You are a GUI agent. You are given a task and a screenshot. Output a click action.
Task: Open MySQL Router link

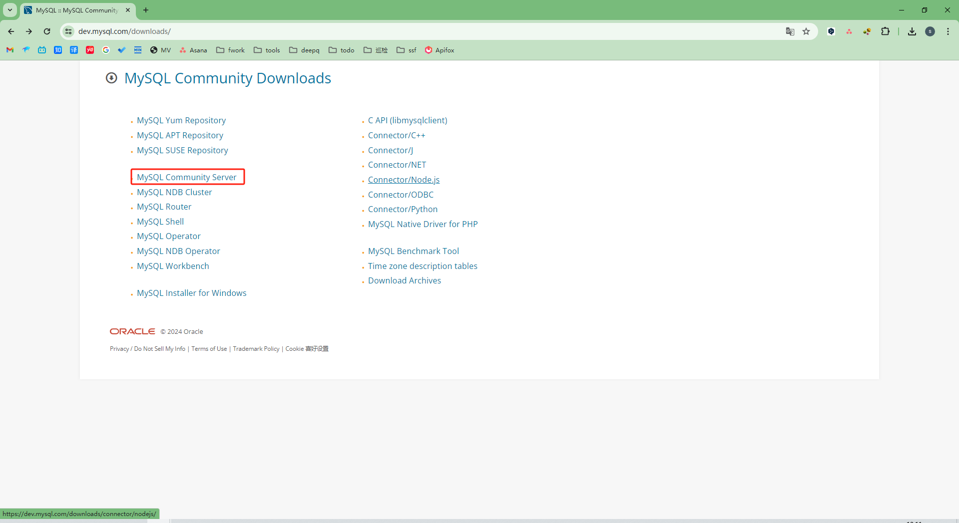tap(164, 207)
